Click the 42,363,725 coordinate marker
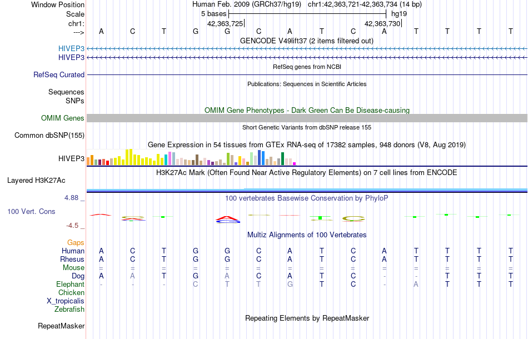 [225, 23]
